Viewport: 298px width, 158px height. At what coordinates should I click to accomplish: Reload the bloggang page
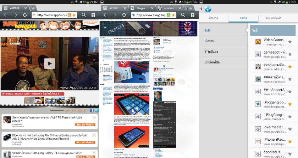coord(124,15)
